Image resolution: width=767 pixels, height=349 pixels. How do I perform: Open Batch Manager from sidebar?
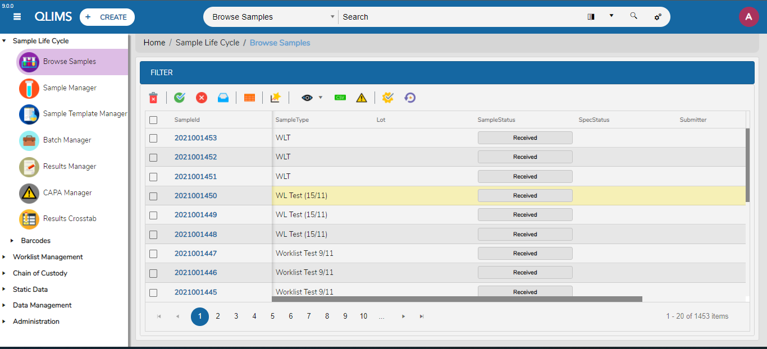click(x=67, y=140)
